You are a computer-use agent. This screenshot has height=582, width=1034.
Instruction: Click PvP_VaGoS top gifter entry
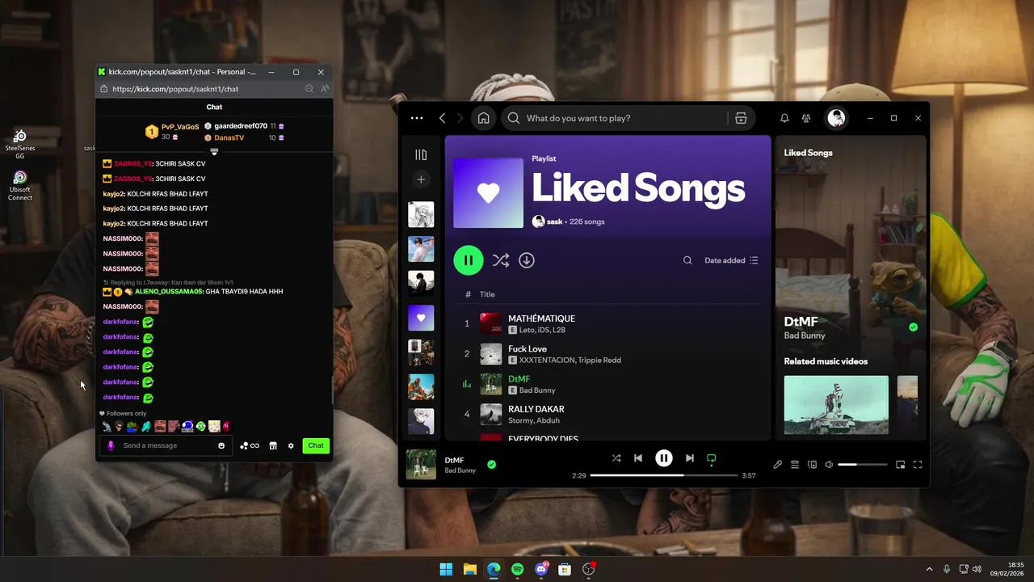click(173, 132)
